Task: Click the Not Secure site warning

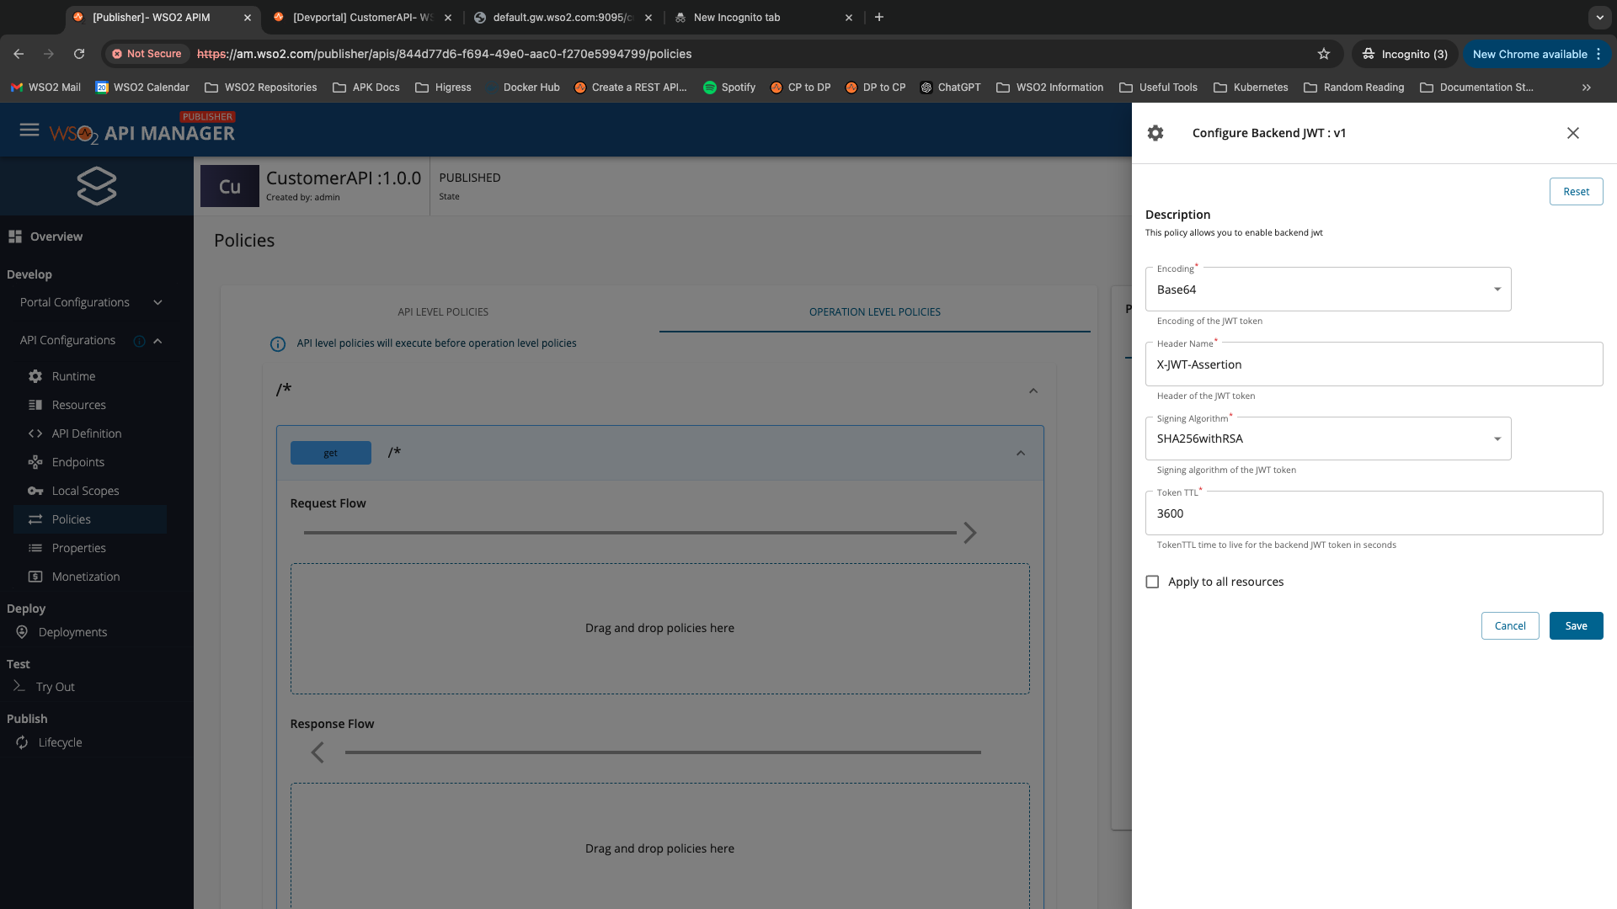Action: click(x=147, y=54)
